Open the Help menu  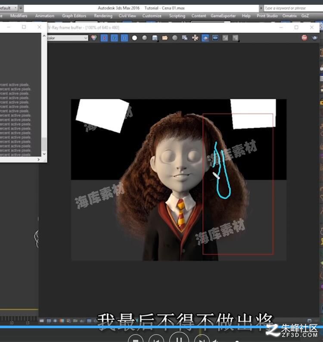tap(246, 16)
